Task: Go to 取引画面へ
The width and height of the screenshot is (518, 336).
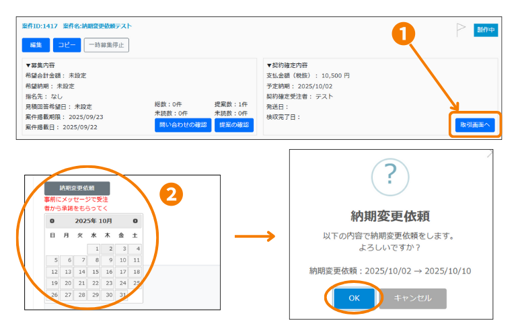Action: point(475,125)
